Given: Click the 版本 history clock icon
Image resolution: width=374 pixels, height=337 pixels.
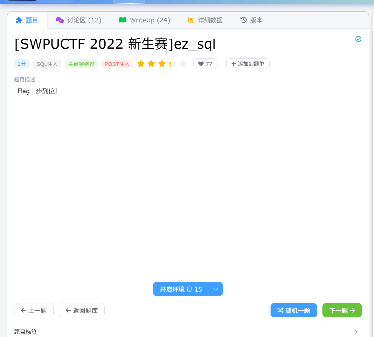Looking at the screenshot, I should (x=243, y=20).
